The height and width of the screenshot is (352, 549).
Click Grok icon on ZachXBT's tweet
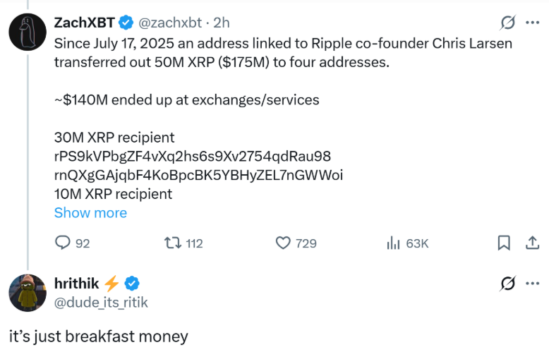pyautogui.click(x=507, y=23)
